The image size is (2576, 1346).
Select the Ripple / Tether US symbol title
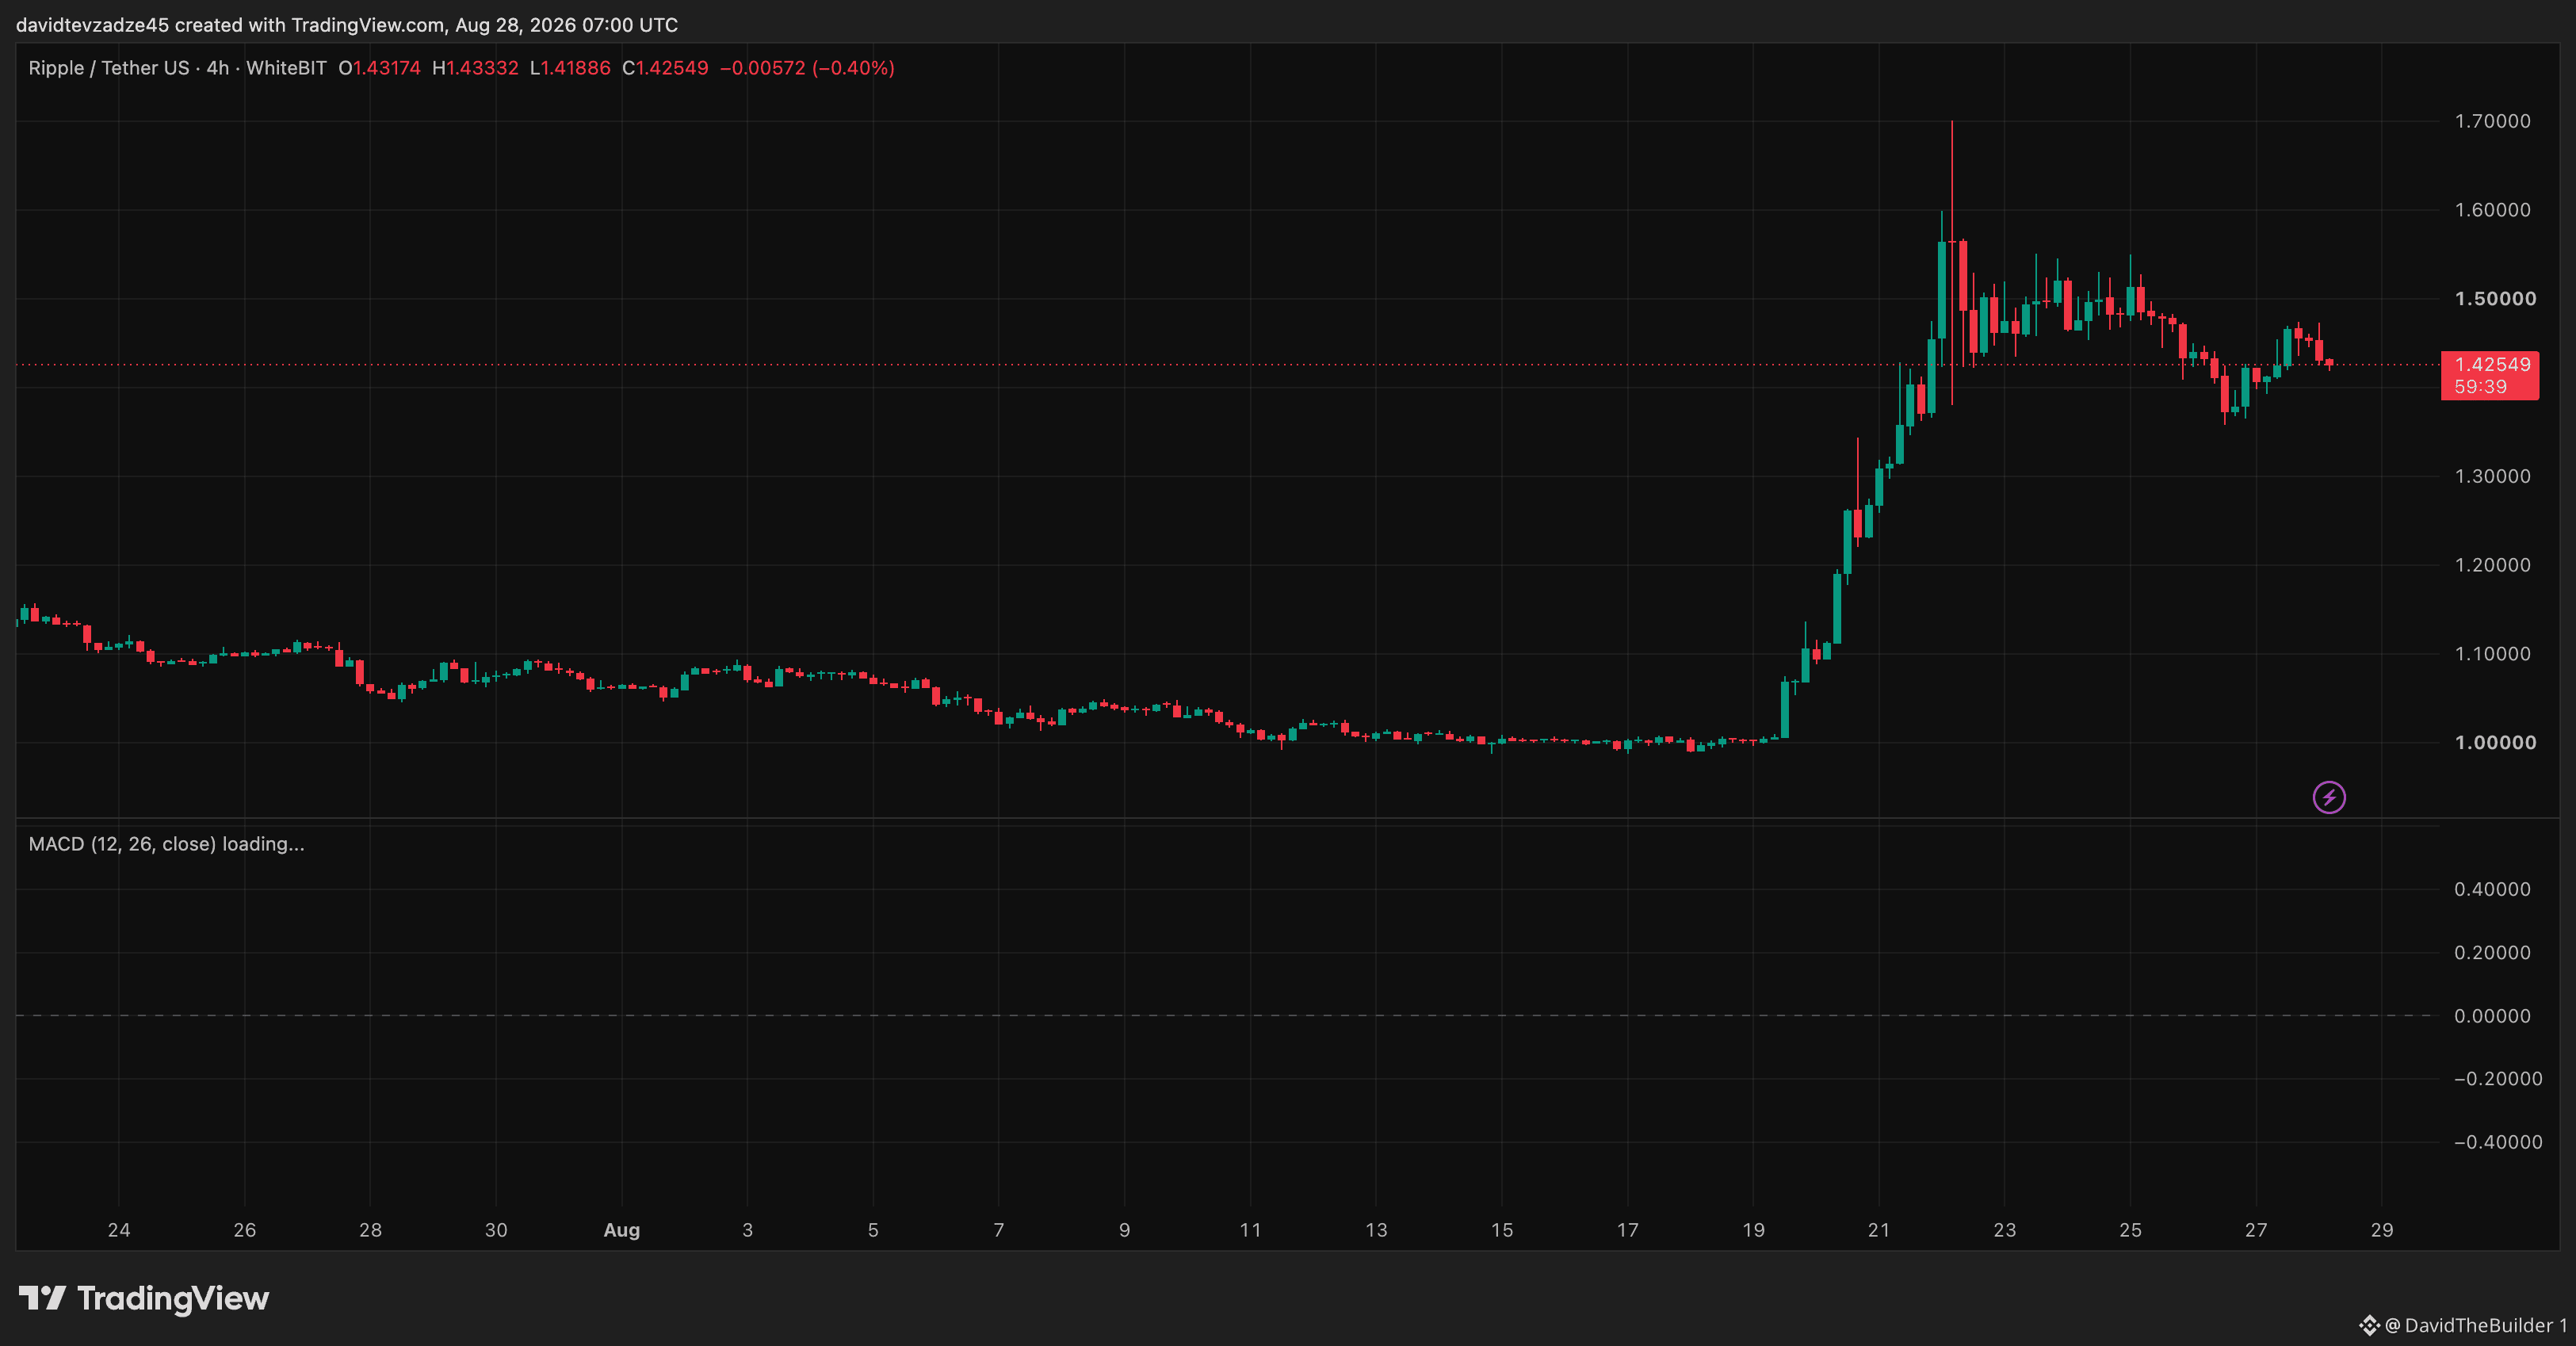point(109,68)
